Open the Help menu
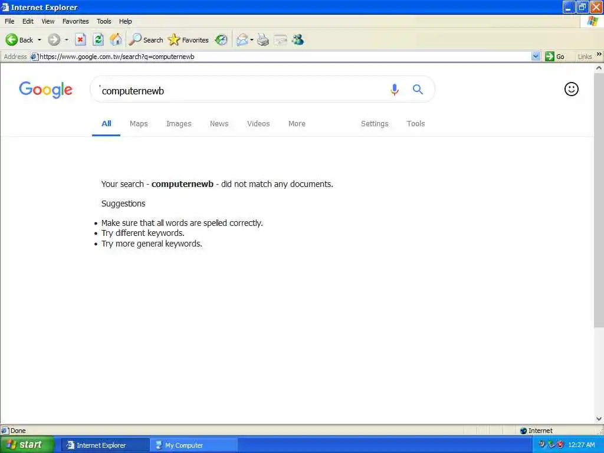The width and height of the screenshot is (604, 453). click(125, 21)
